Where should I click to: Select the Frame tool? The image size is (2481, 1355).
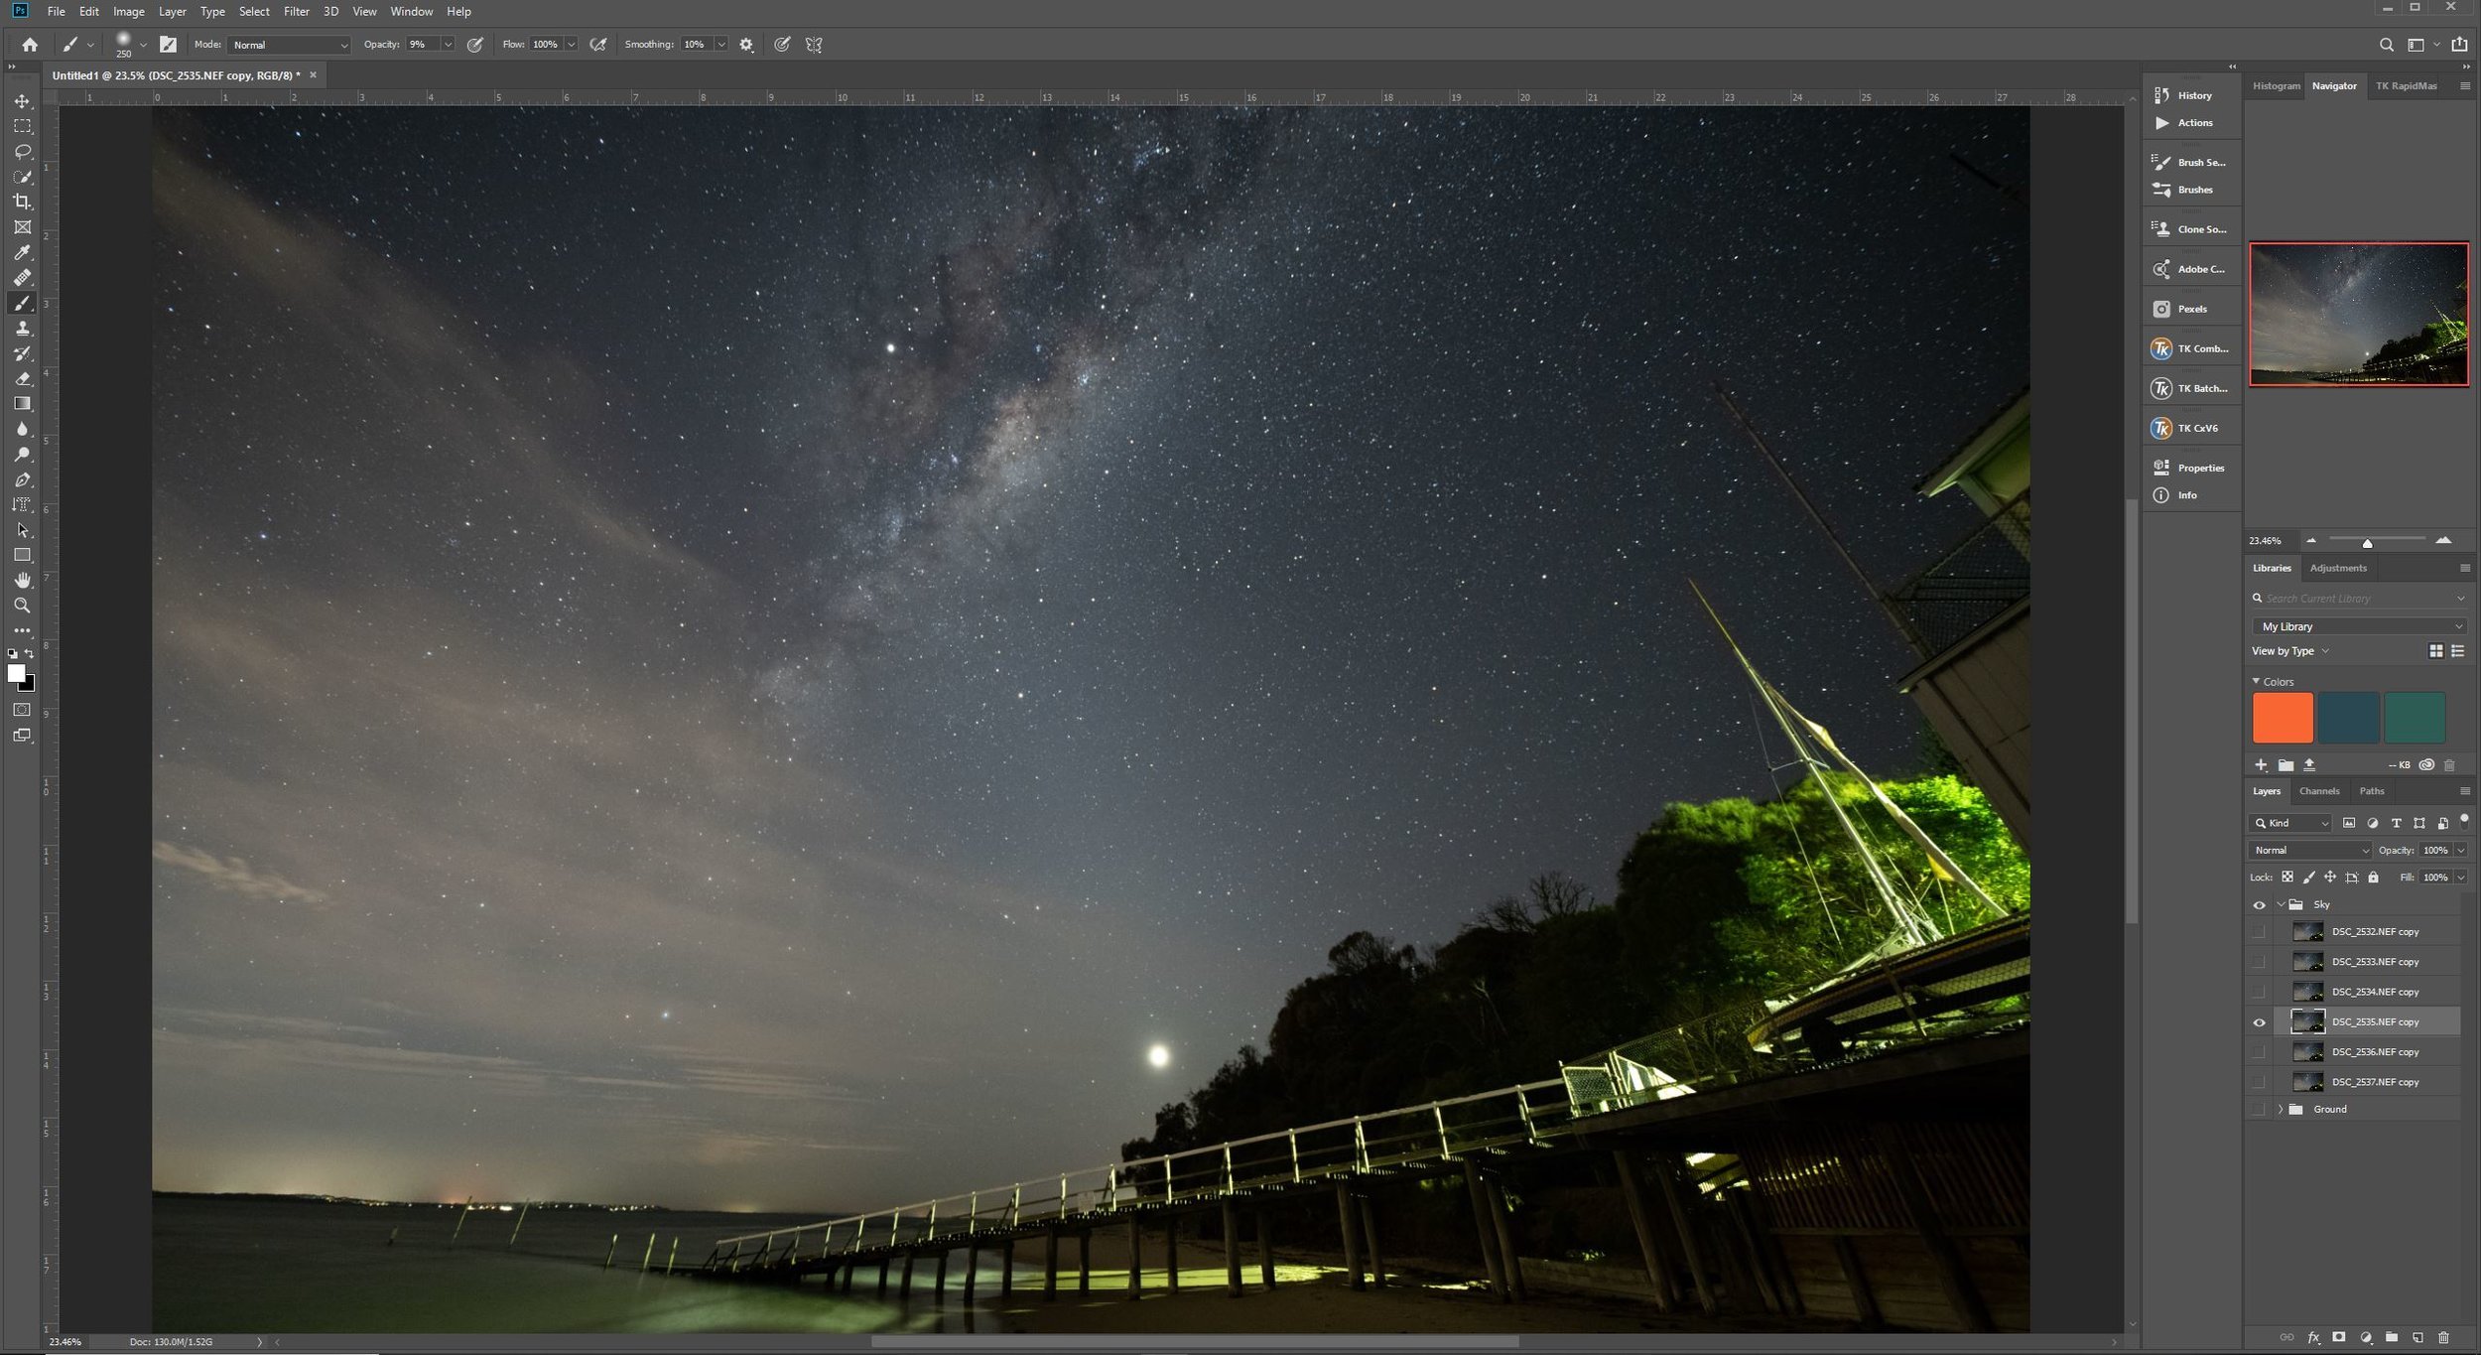click(x=22, y=227)
